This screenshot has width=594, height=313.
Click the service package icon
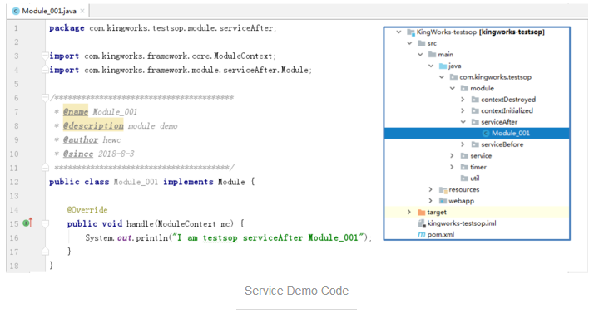(x=464, y=156)
